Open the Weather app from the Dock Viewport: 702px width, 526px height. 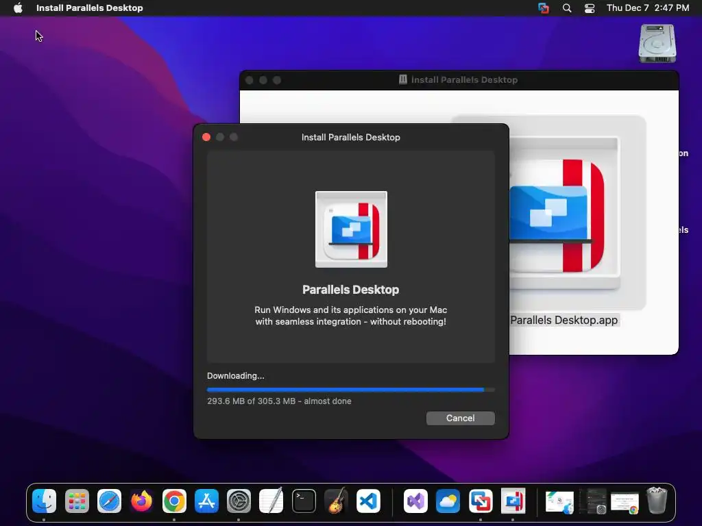pyautogui.click(x=448, y=501)
